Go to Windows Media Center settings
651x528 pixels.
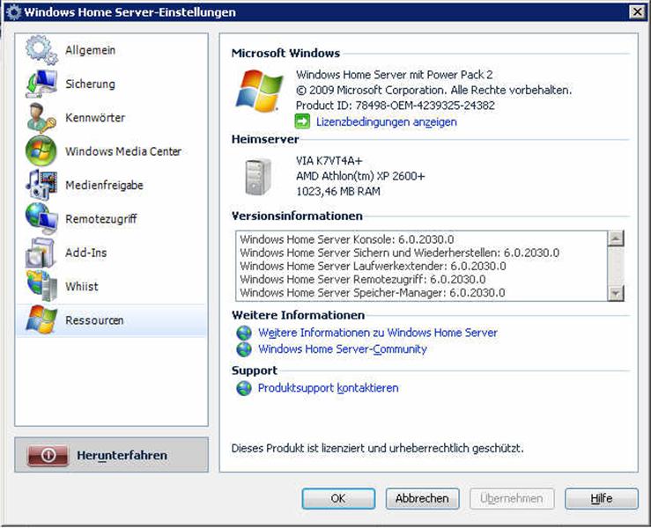click(x=123, y=151)
